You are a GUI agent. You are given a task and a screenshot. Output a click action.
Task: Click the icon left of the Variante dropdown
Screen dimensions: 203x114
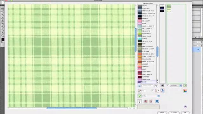coord(162,85)
